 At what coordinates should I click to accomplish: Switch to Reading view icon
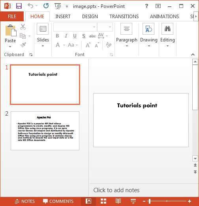118,201
